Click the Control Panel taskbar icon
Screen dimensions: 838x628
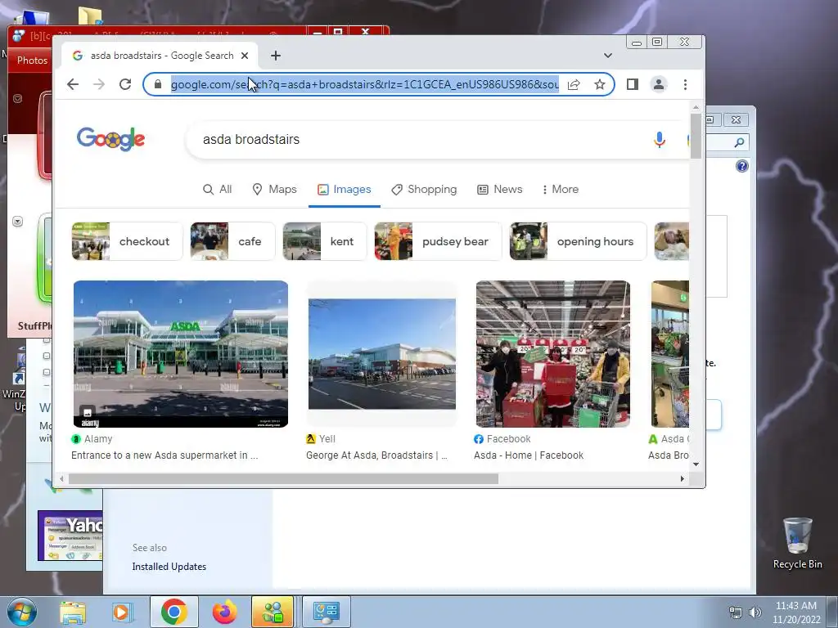327,612
